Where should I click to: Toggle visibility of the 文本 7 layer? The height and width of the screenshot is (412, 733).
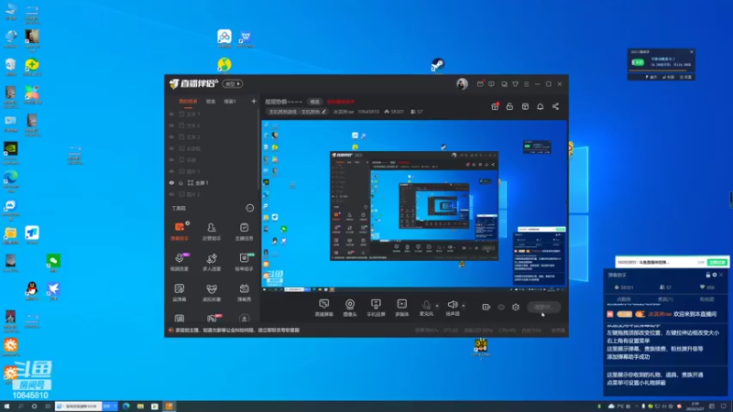tap(171, 114)
